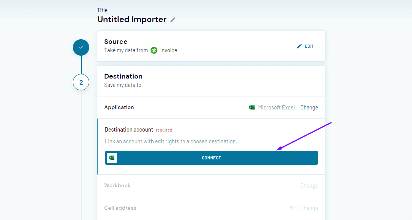The width and height of the screenshot is (412, 220).
Task: Click the pencil icon beside Untitled Importer
Action: pos(173,20)
